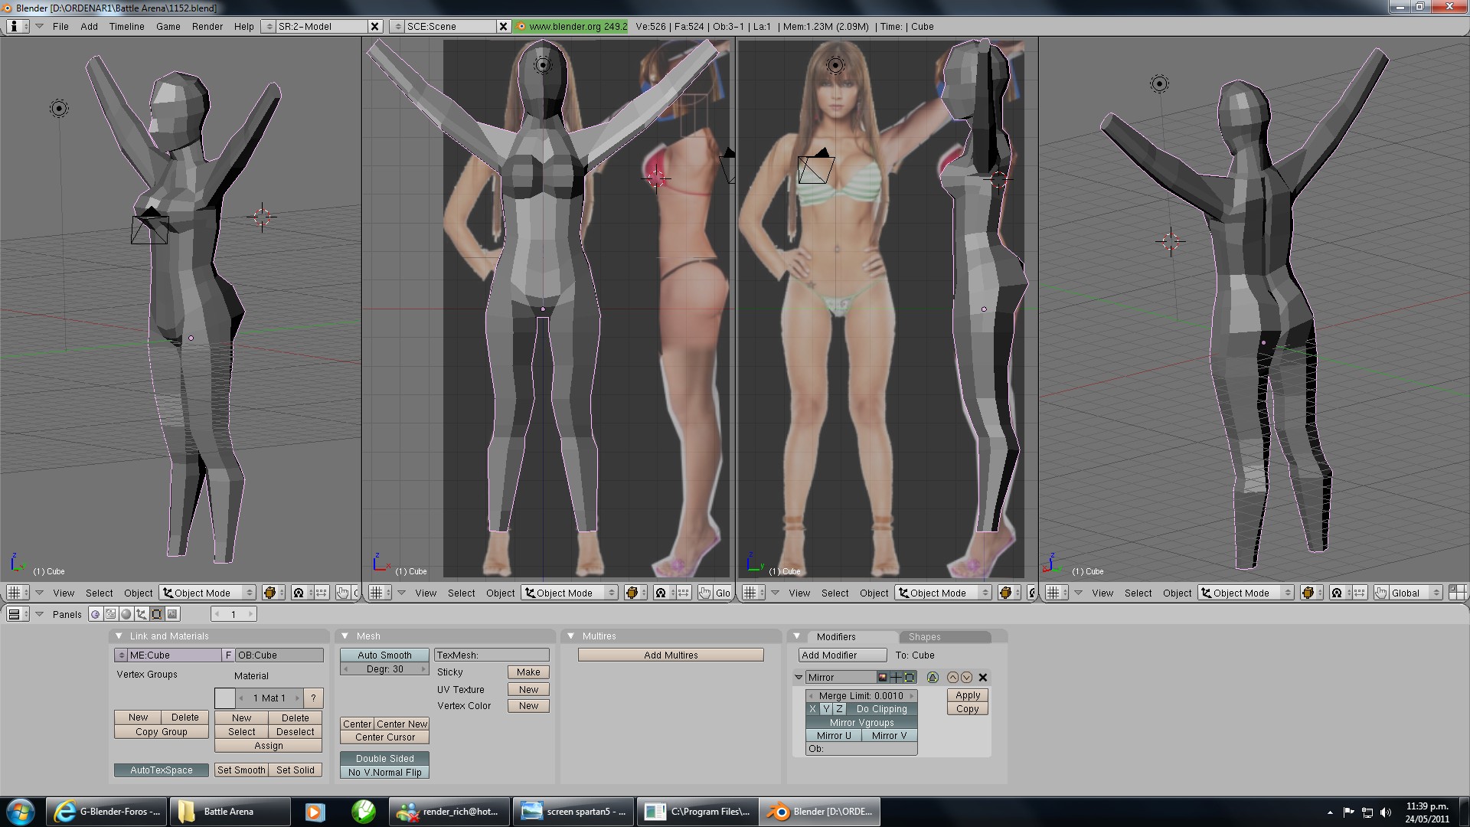Open the Logic context panel icon
Screen dimensions: 1470x827
(95, 614)
